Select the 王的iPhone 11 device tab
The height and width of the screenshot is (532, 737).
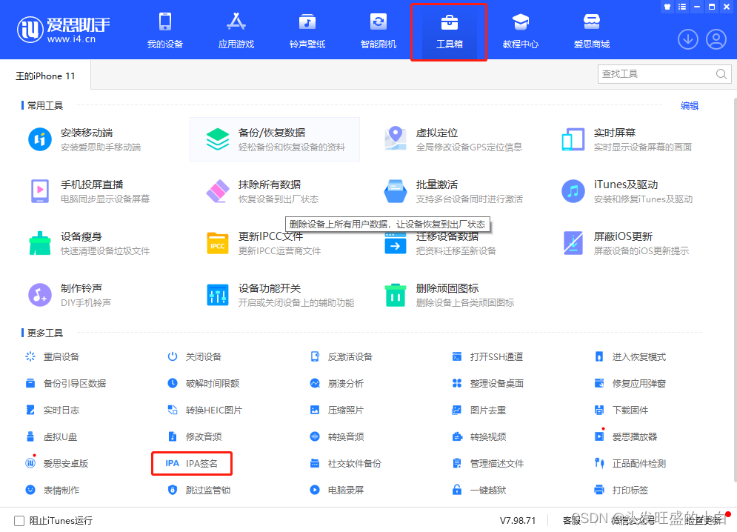[45, 76]
